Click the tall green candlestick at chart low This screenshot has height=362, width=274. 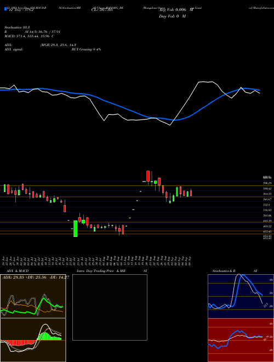click(x=76, y=229)
